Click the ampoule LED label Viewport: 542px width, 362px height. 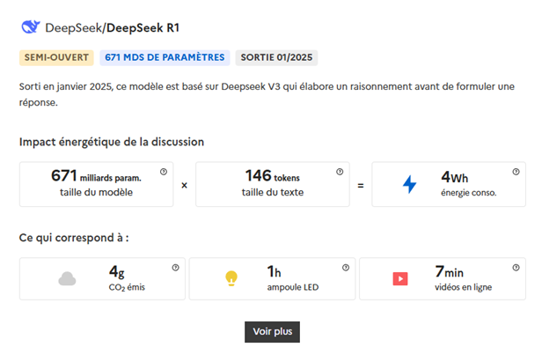pos(293,287)
